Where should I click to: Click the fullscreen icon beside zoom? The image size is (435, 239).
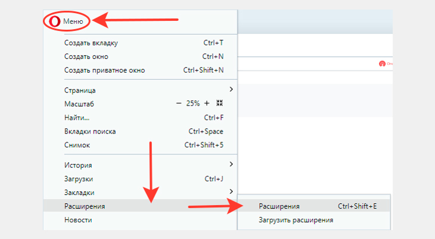coord(219,103)
